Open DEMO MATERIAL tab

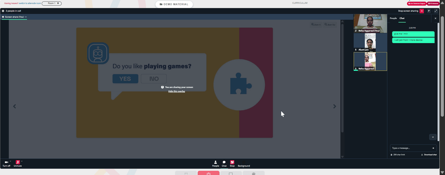(x=174, y=4)
